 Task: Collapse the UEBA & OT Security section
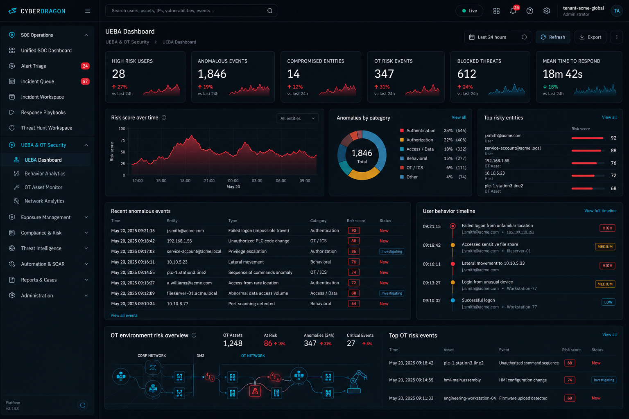pyautogui.click(x=86, y=145)
